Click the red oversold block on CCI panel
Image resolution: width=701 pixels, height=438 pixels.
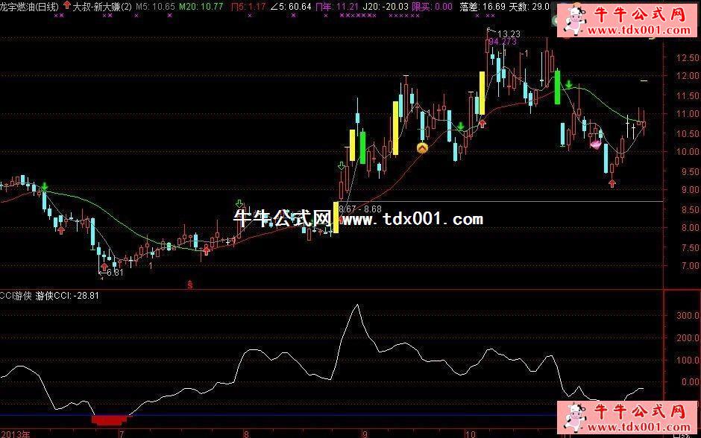point(110,420)
